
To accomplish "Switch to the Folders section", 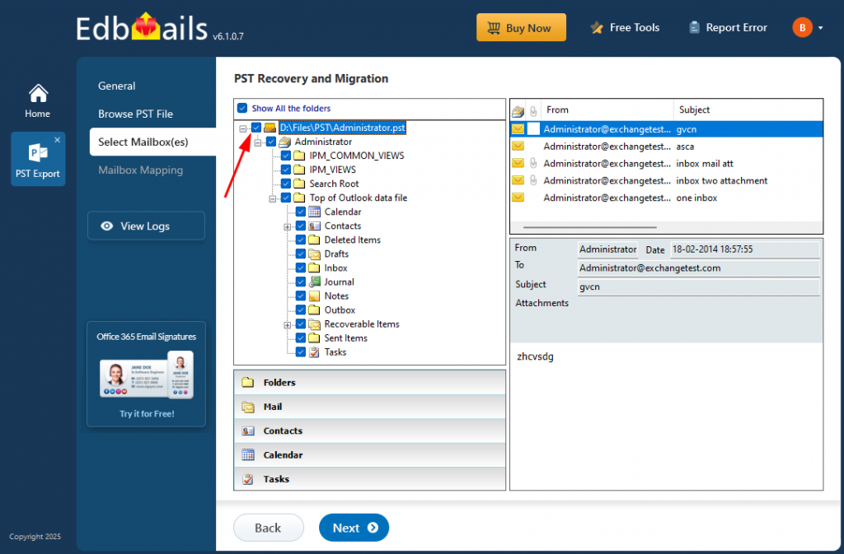I will point(370,383).
